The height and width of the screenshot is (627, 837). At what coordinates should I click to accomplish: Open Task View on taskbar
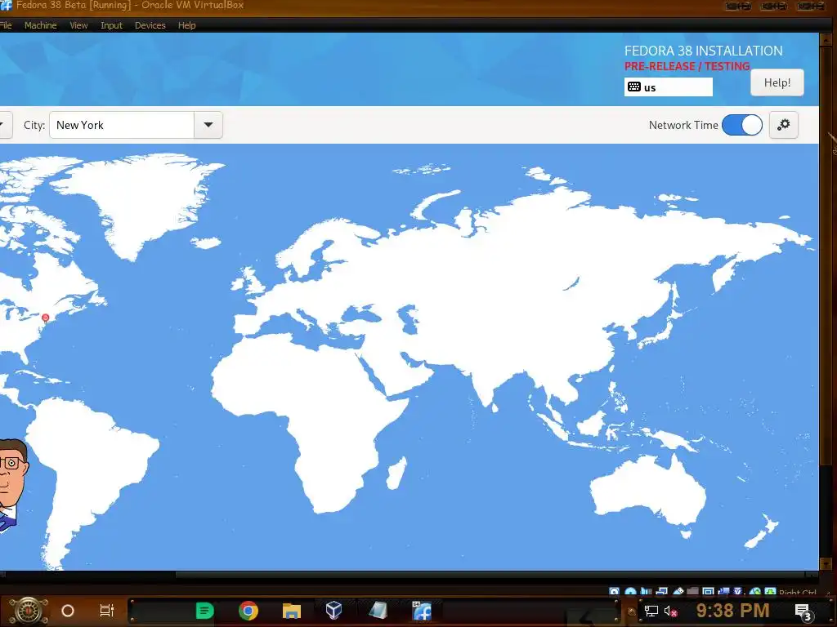tap(107, 611)
